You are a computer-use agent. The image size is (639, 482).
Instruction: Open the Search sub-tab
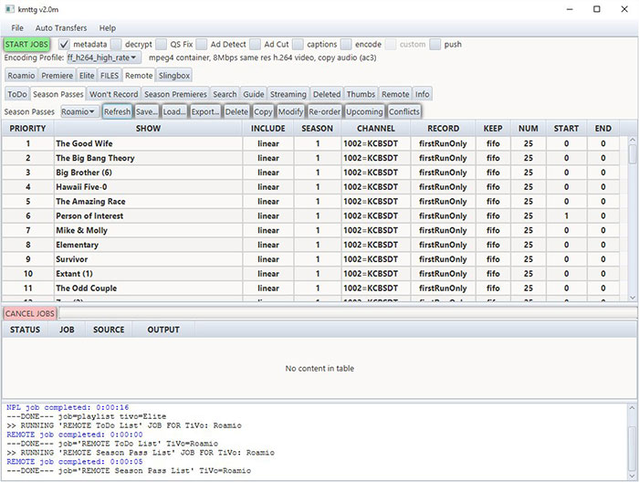click(225, 94)
